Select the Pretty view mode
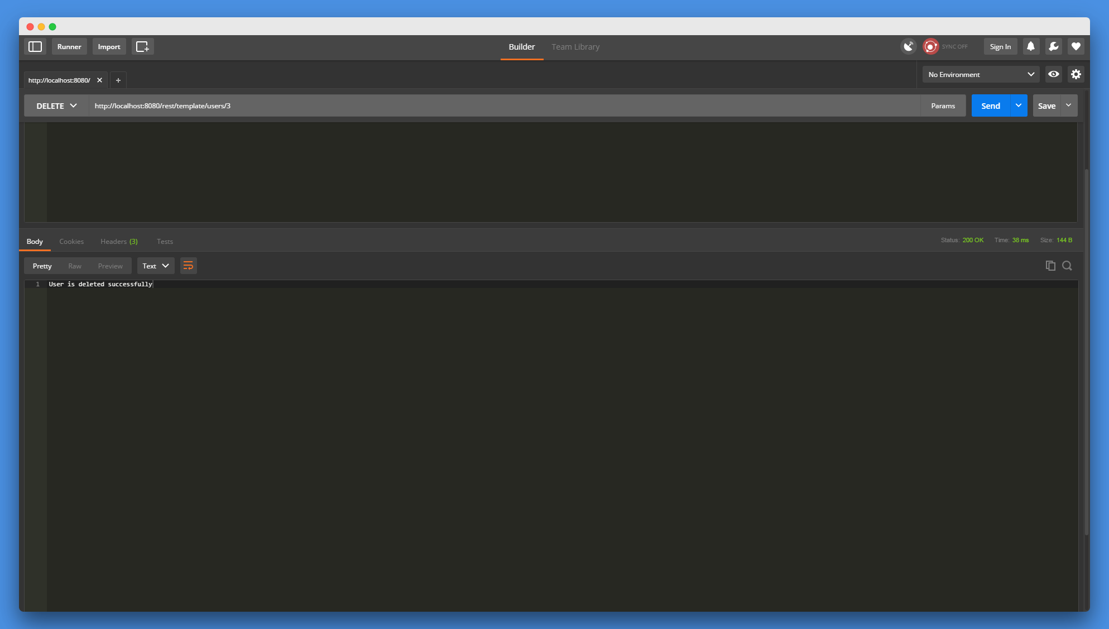The width and height of the screenshot is (1109, 629). [x=42, y=266]
